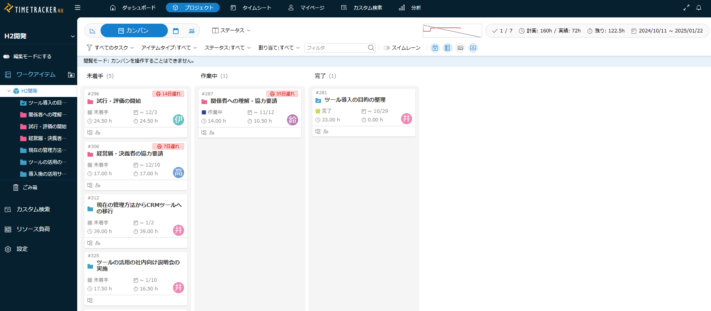Click the hierarchy icon on card #296
The height and width of the screenshot is (311, 711).
tap(90, 133)
